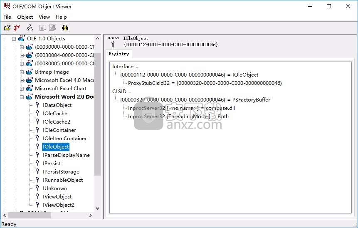The image size is (358, 228).
Task: Click the binoculars View TypeLib toolbar icon
Action: 65,28
